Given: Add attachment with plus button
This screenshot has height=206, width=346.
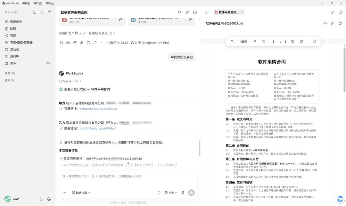Looking at the screenshot, I should click(x=65, y=193).
